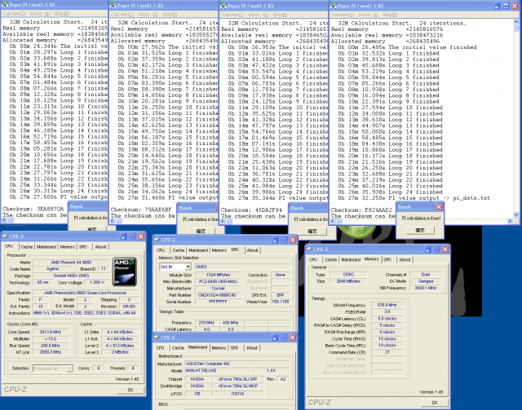
Task: Click CPU-Z title icon of Processor info window
Action: 5,236
